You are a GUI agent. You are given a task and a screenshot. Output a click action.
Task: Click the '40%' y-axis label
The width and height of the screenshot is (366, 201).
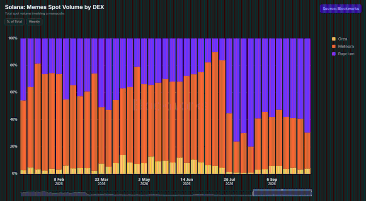(x=14, y=119)
